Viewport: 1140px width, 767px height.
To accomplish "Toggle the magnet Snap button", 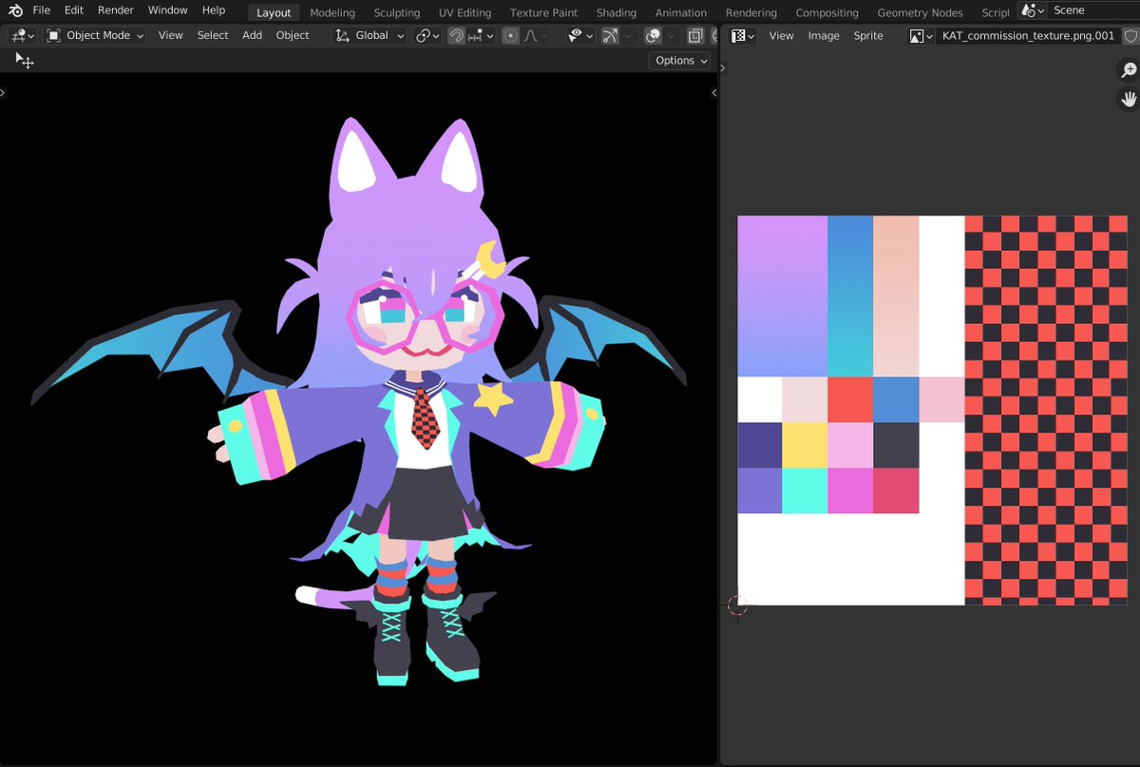I will tap(456, 35).
